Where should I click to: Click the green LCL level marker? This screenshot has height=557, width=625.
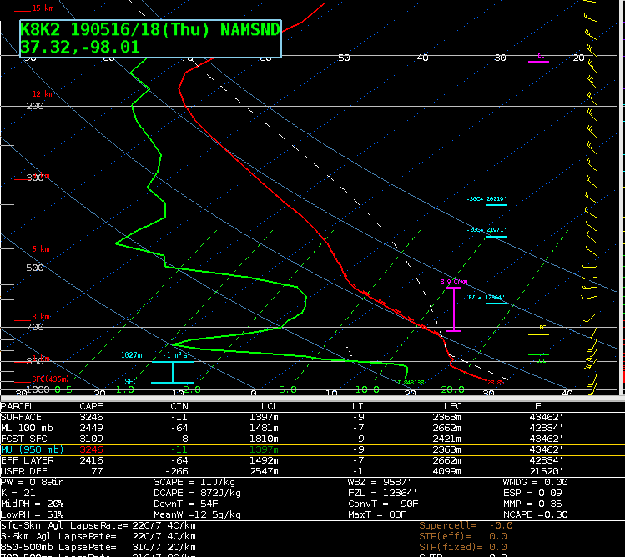pos(538,357)
